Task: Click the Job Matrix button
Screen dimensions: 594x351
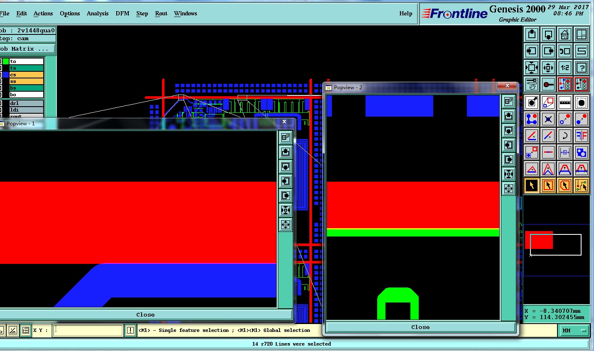Action: [x=27, y=49]
